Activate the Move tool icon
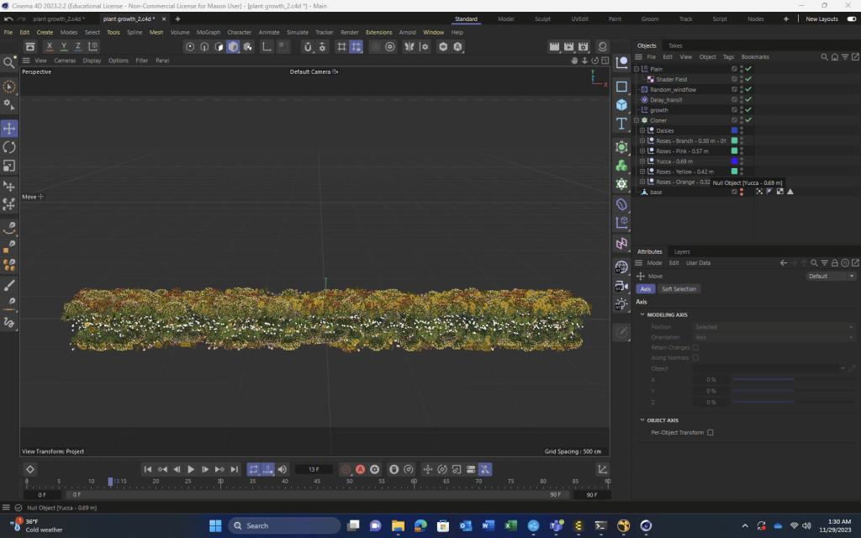861x538 pixels. tap(9, 129)
